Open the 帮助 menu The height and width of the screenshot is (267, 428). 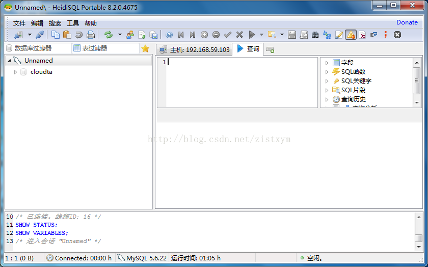pos(91,23)
